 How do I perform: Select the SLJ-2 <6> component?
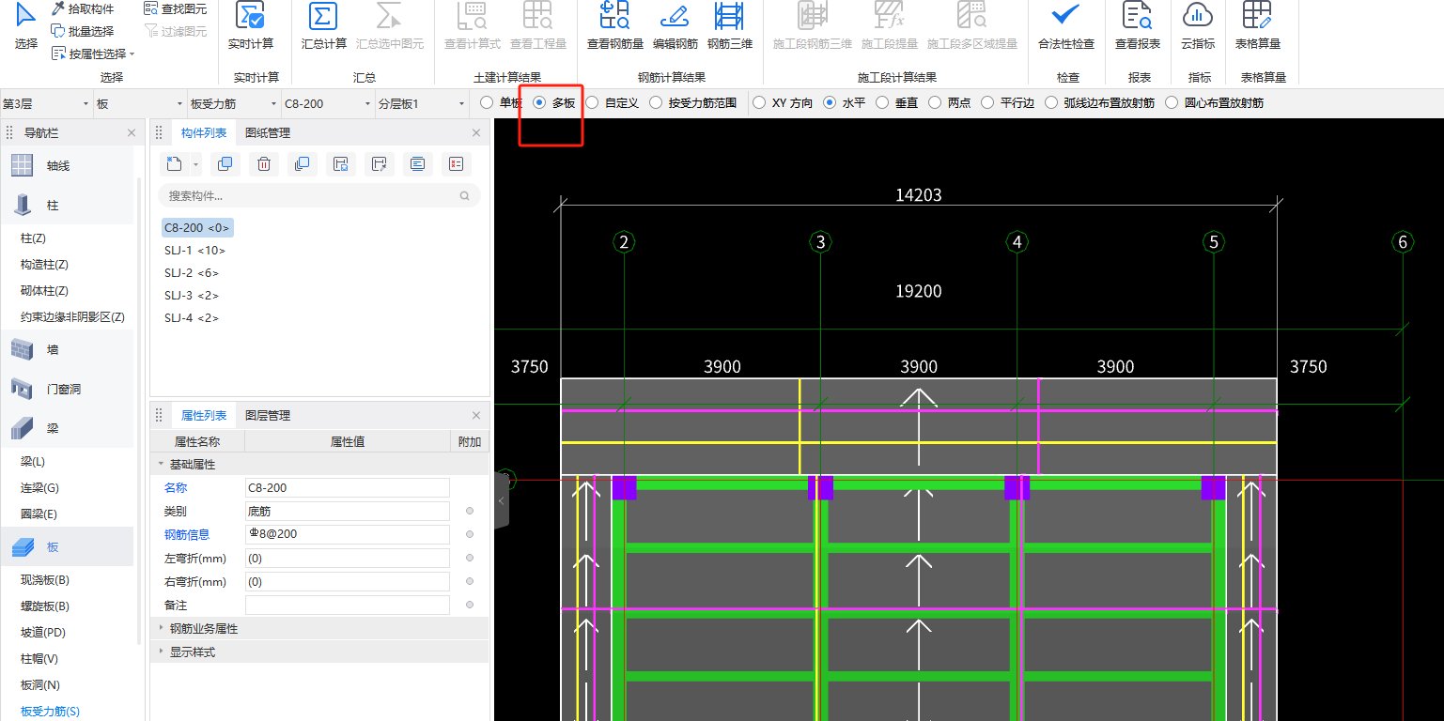[x=192, y=272]
